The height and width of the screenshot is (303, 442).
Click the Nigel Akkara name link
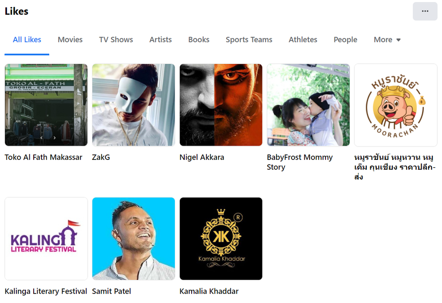pyautogui.click(x=202, y=157)
